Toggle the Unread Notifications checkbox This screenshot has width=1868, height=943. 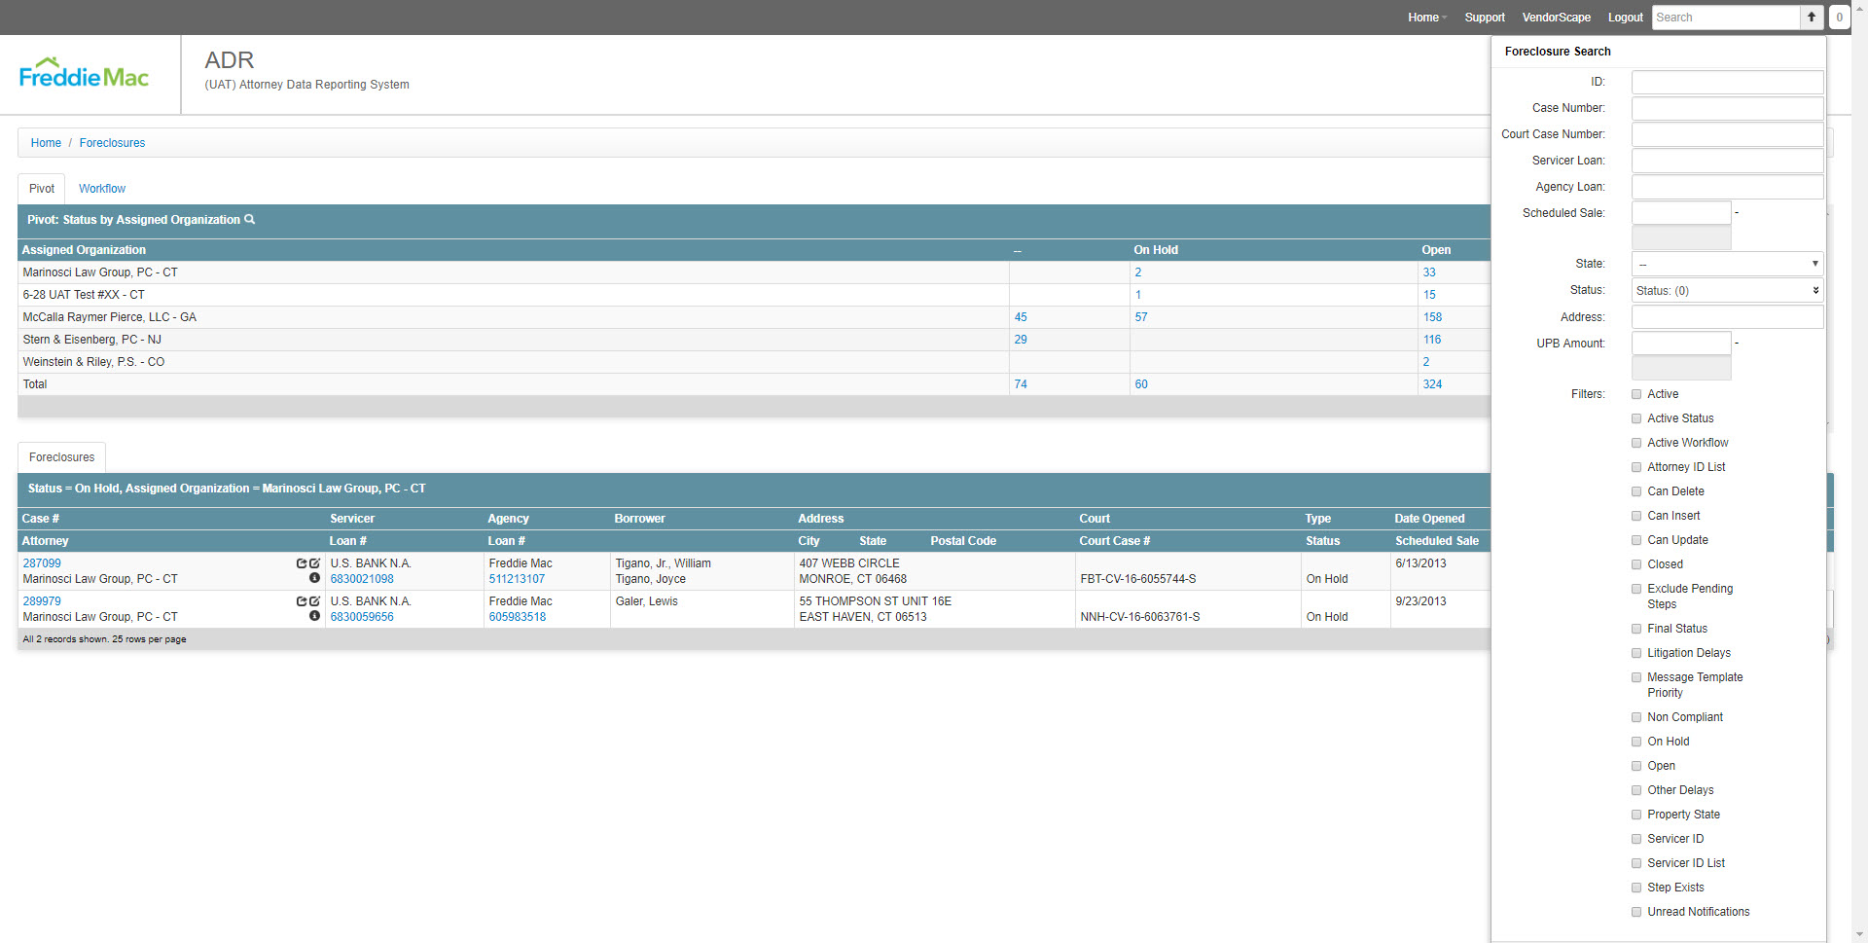pos(1636,912)
